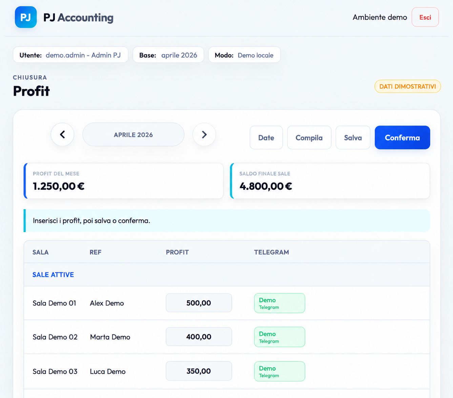Click the Esci logout button
The width and height of the screenshot is (453, 398).
tap(425, 17)
